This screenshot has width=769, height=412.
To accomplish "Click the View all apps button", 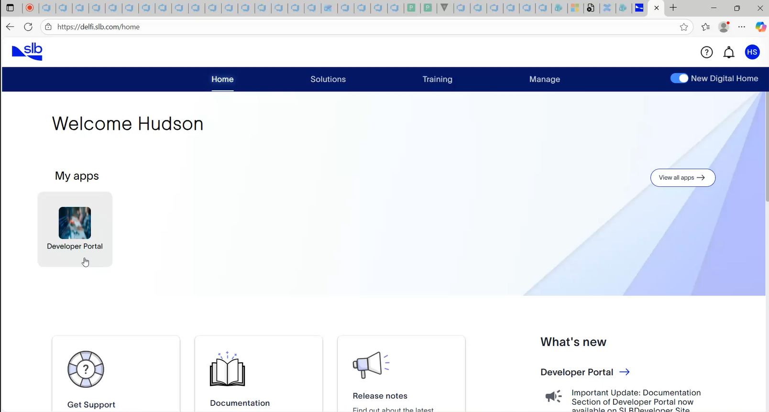I will pos(683,178).
